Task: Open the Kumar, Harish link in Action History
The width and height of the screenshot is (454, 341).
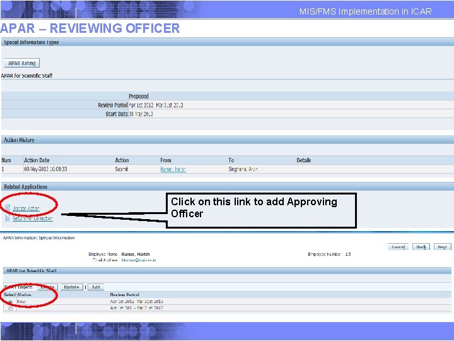Action: click(173, 169)
